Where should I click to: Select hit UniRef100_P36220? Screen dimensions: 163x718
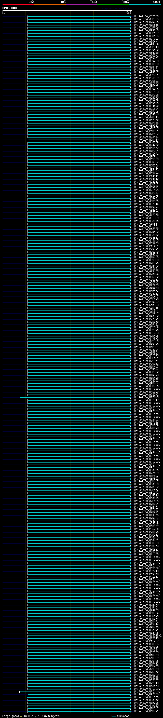tap(146, 529)
